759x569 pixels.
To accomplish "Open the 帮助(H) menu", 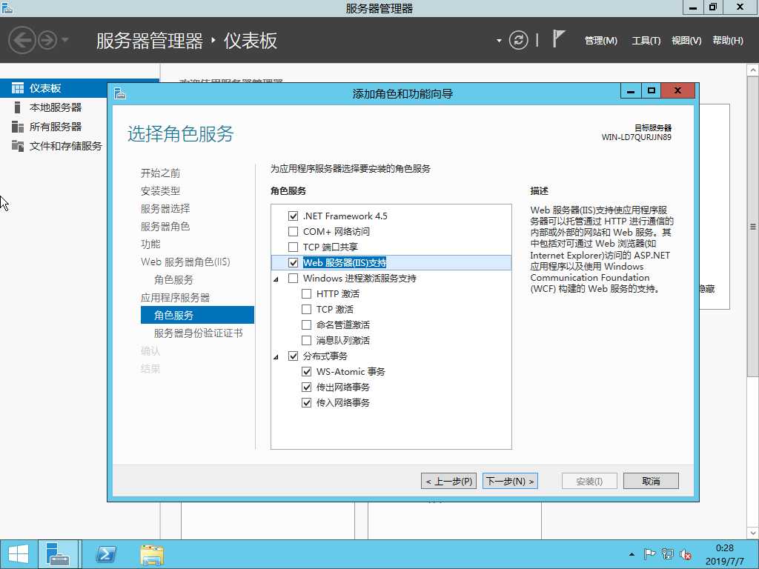I will tap(728, 41).
